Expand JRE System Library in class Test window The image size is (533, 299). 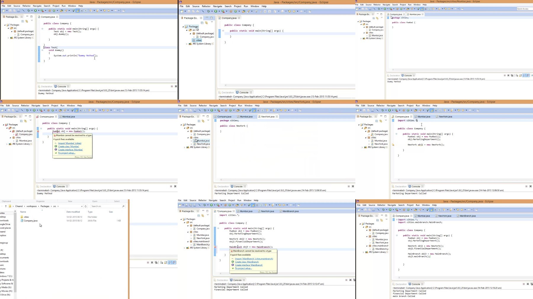coord(8,38)
